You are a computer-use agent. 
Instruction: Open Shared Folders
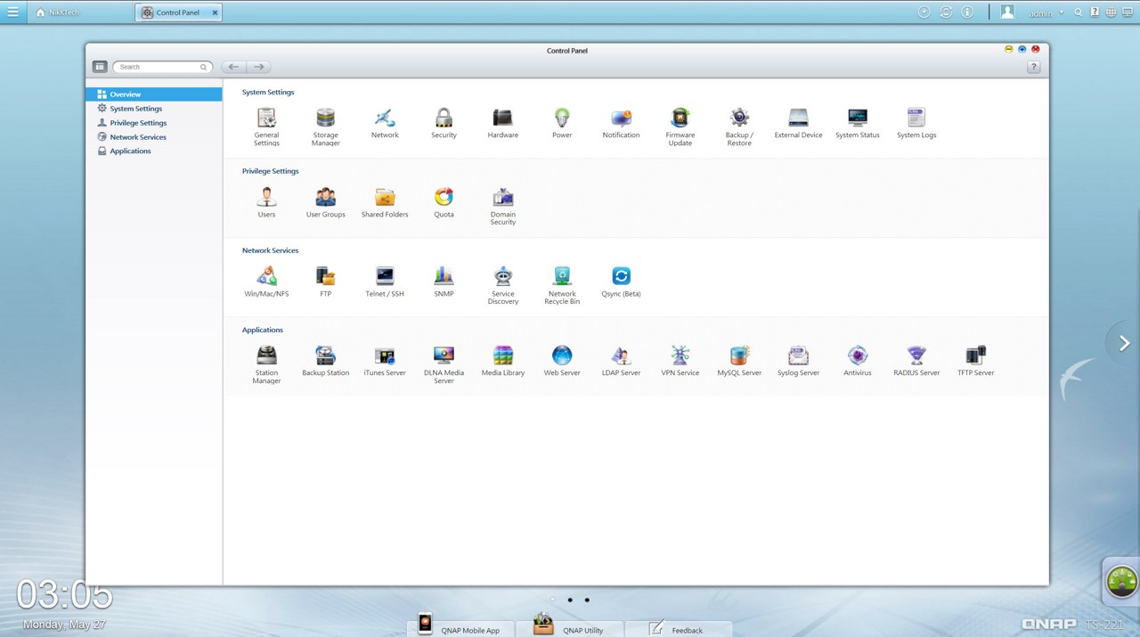coord(385,201)
